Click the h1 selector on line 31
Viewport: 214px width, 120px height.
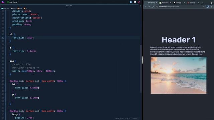click(11, 34)
